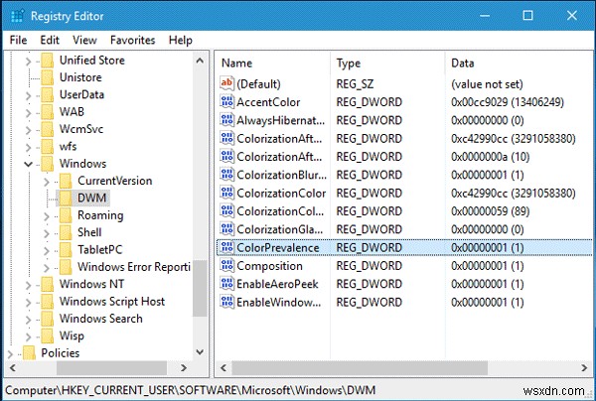Image resolution: width=596 pixels, height=401 pixels.
Task: Click the wfs folder icon
Action: click(x=48, y=146)
